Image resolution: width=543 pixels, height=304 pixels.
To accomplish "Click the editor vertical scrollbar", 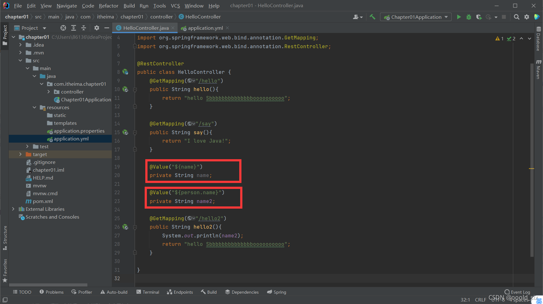I will pos(531,160).
